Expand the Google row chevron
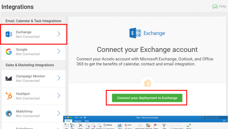 (58, 51)
